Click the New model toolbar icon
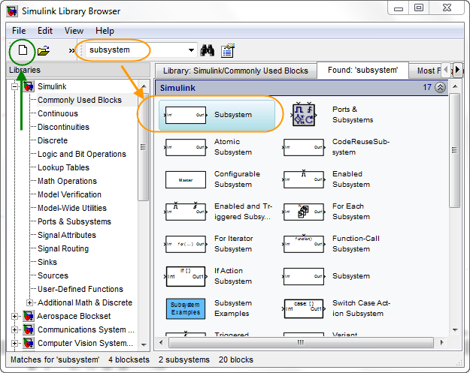 pos(23,50)
